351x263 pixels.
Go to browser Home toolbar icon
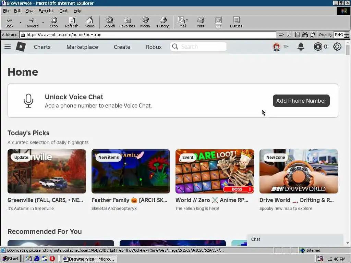89,22
